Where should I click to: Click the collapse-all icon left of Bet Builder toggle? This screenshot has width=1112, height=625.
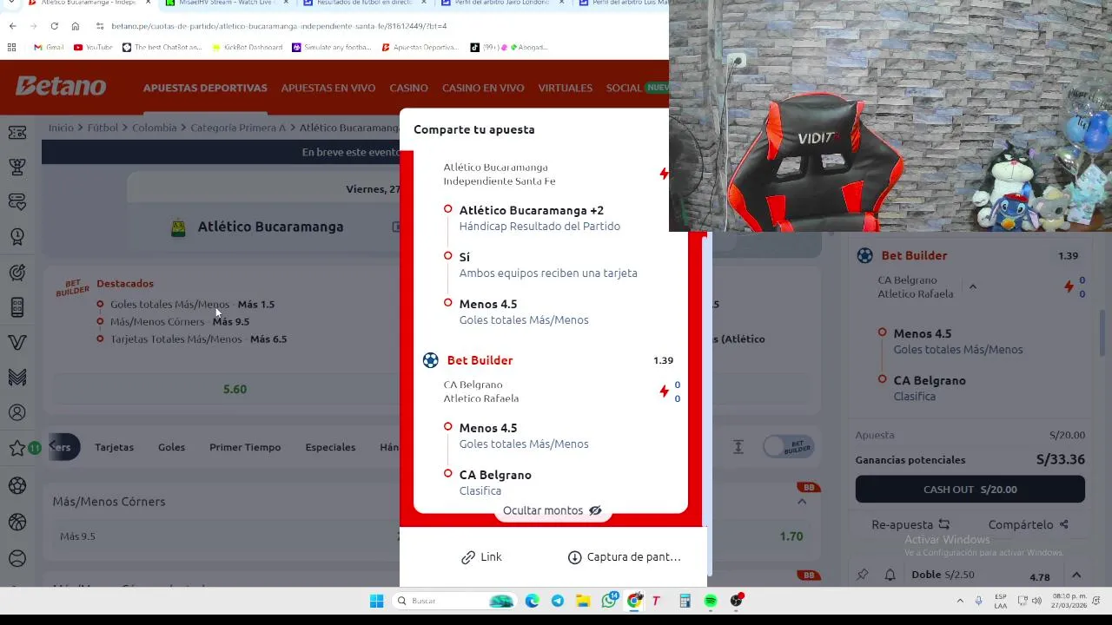[738, 447]
